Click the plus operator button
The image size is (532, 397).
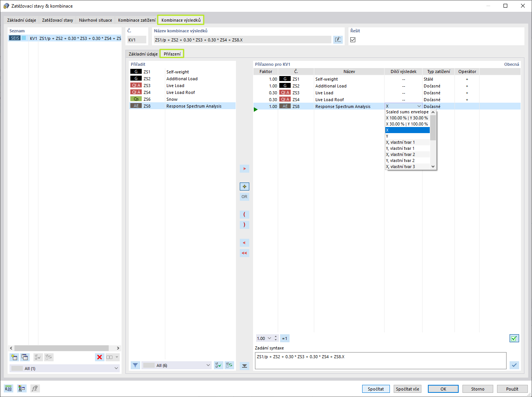tap(244, 186)
